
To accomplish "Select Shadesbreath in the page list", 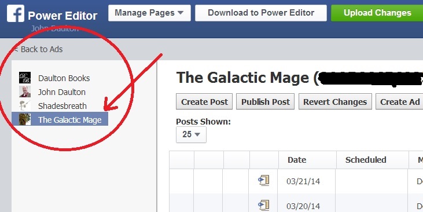I will (62, 106).
